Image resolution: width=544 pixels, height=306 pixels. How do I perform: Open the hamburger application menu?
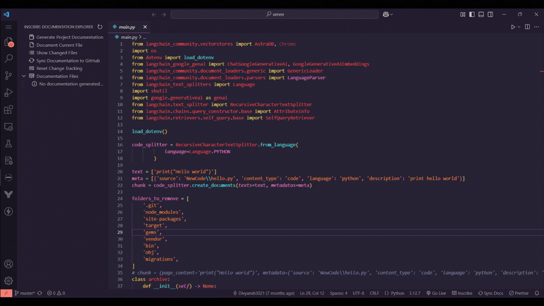pyautogui.click(x=8, y=27)
